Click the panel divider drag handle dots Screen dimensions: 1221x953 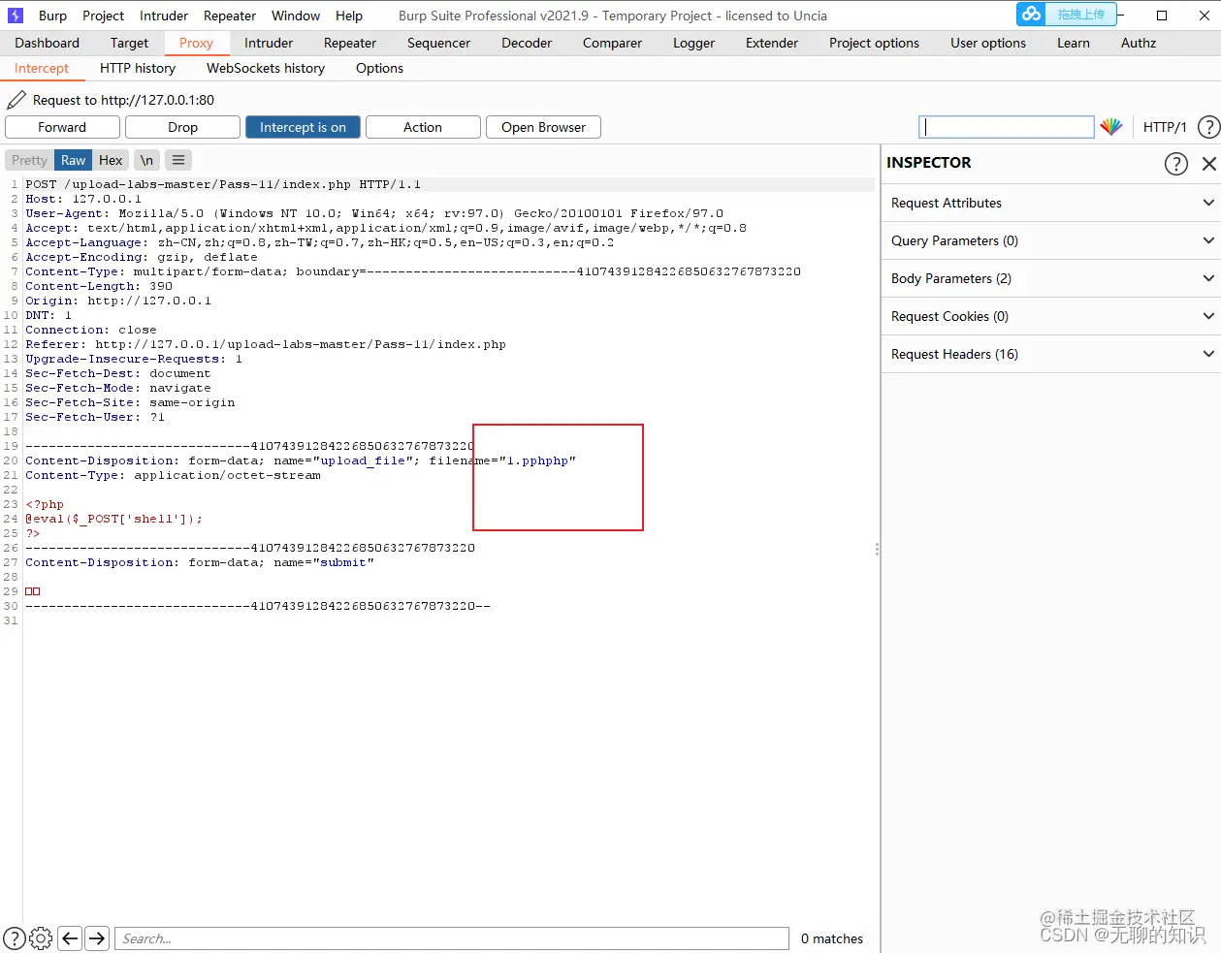[x=877, y=549]
